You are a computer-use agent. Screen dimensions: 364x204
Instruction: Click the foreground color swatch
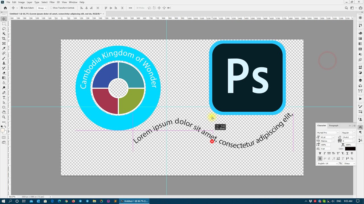pyautogui.click(x=3, y=131)
